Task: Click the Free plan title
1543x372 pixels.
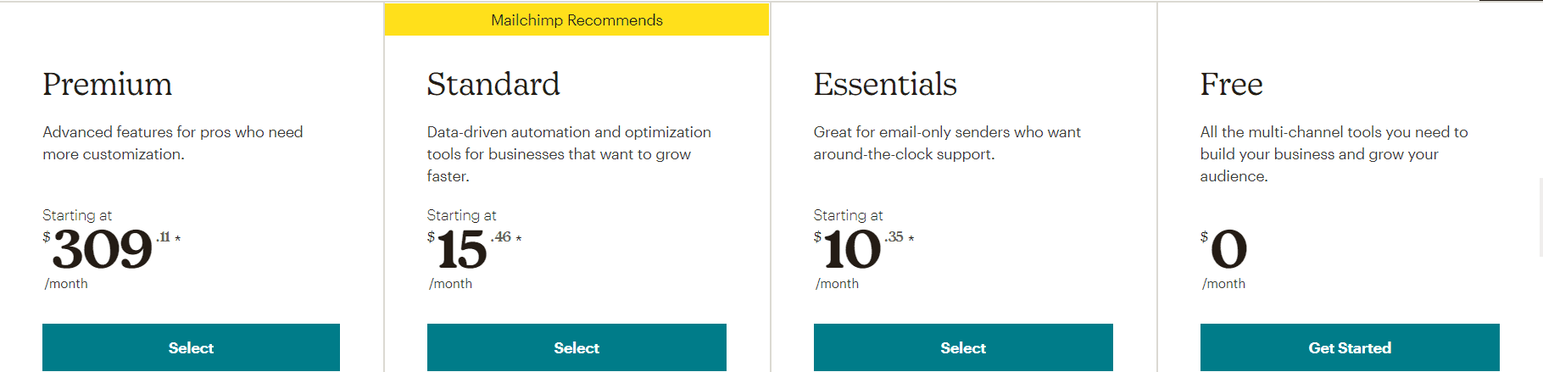Action: (1231, 85)
